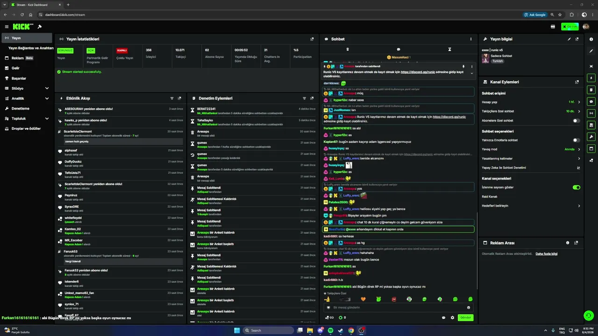Open Yapay Zeka ile Sohbet Denetimi
The width and height of the screenshot is (598, 336).
[531, 168]
